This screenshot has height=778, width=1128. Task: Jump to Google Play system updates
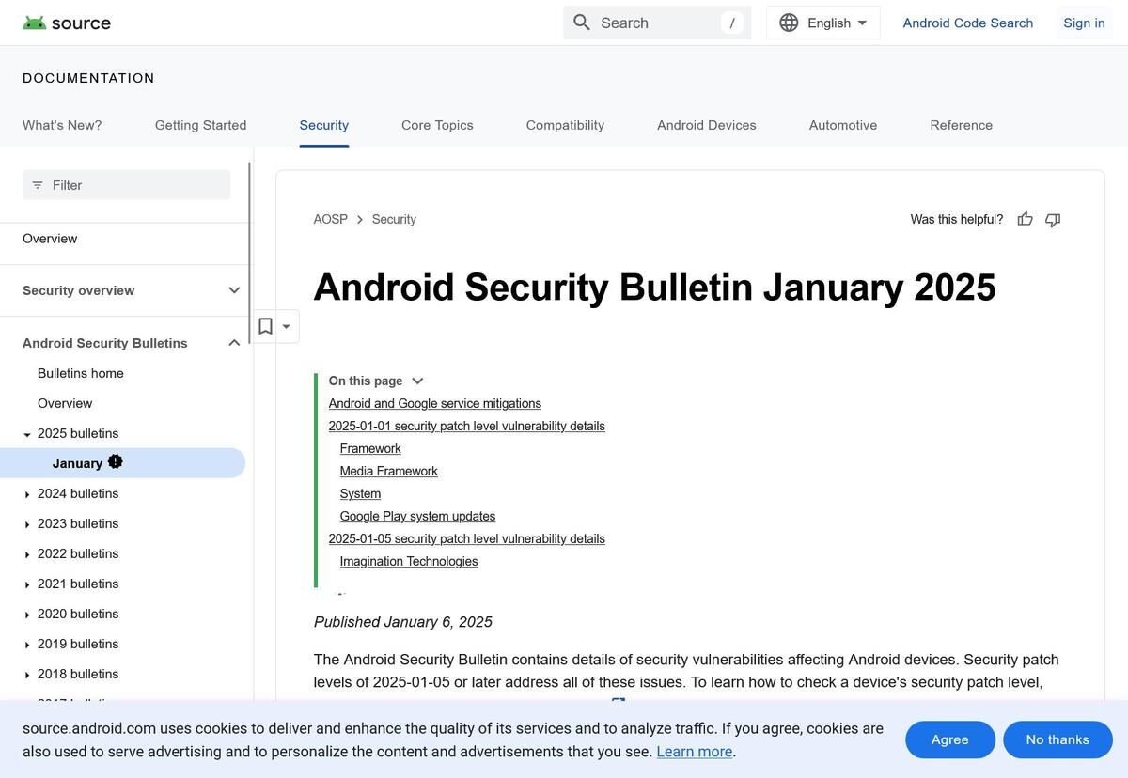417,516
